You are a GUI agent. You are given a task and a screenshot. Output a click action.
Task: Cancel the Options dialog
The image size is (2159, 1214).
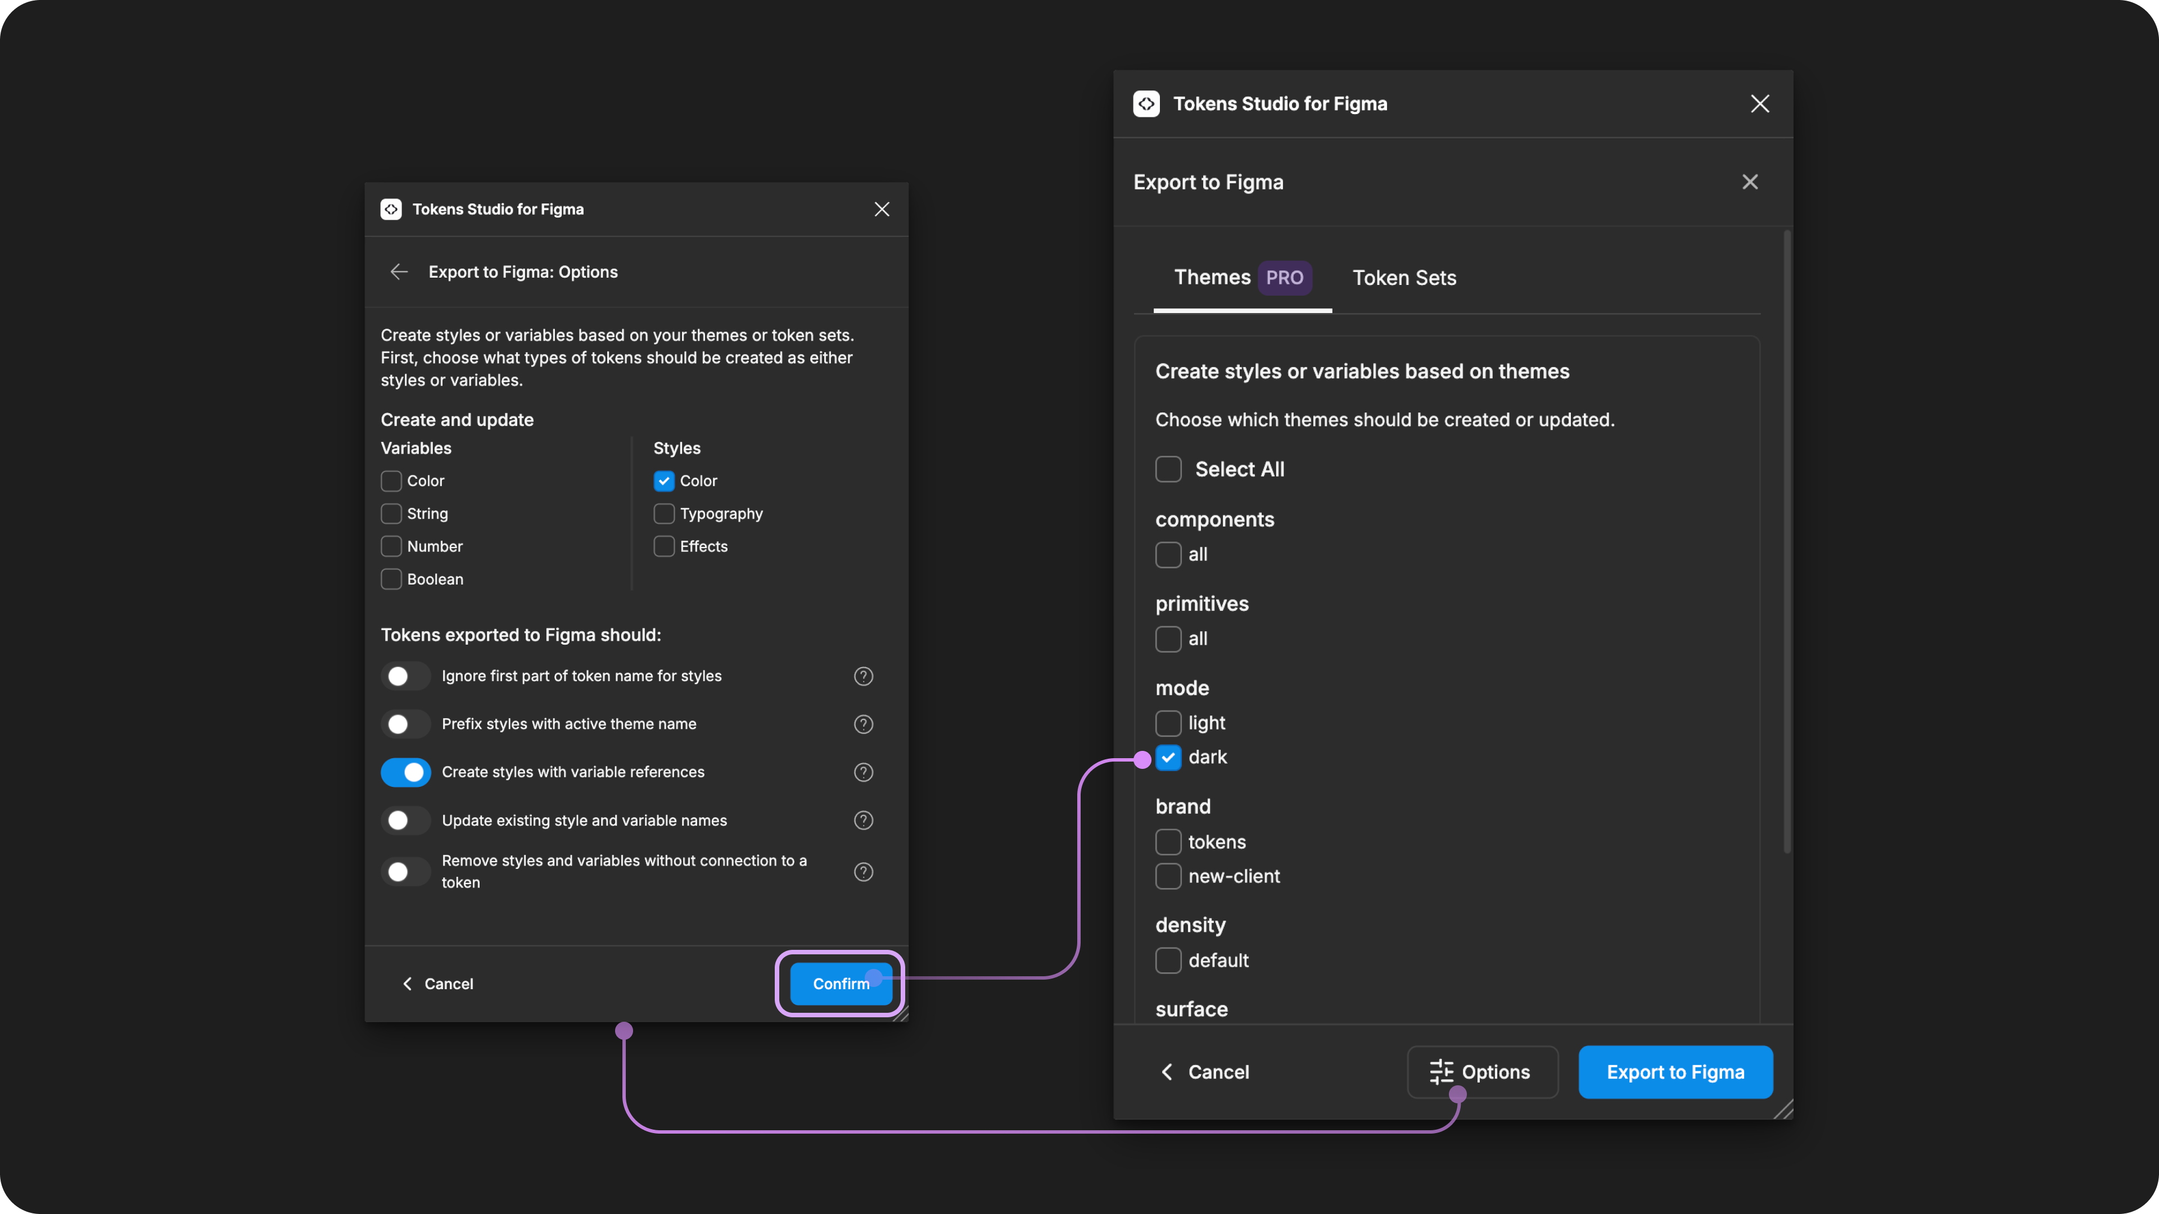pyautogui.click(x=439, y=984)
